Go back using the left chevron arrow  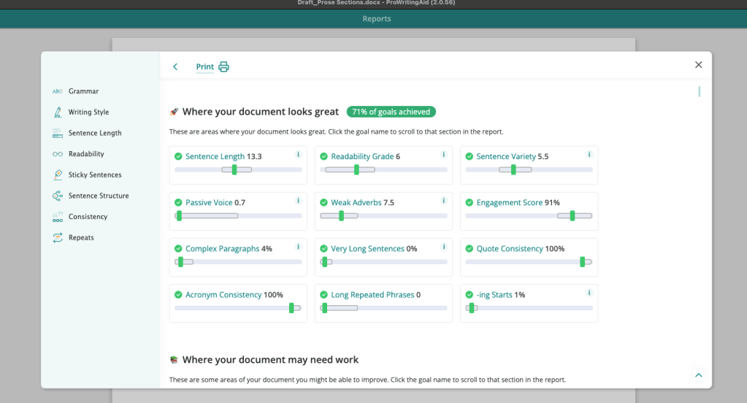tap(175, 67)
